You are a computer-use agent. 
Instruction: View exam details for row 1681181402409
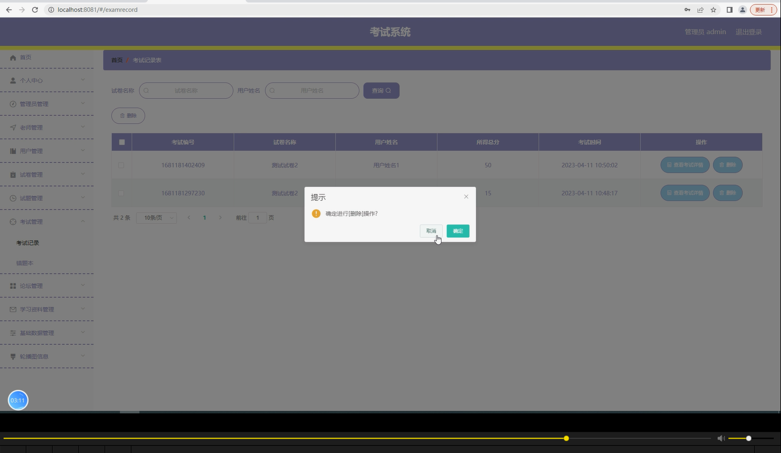click(x=685, y=165)
